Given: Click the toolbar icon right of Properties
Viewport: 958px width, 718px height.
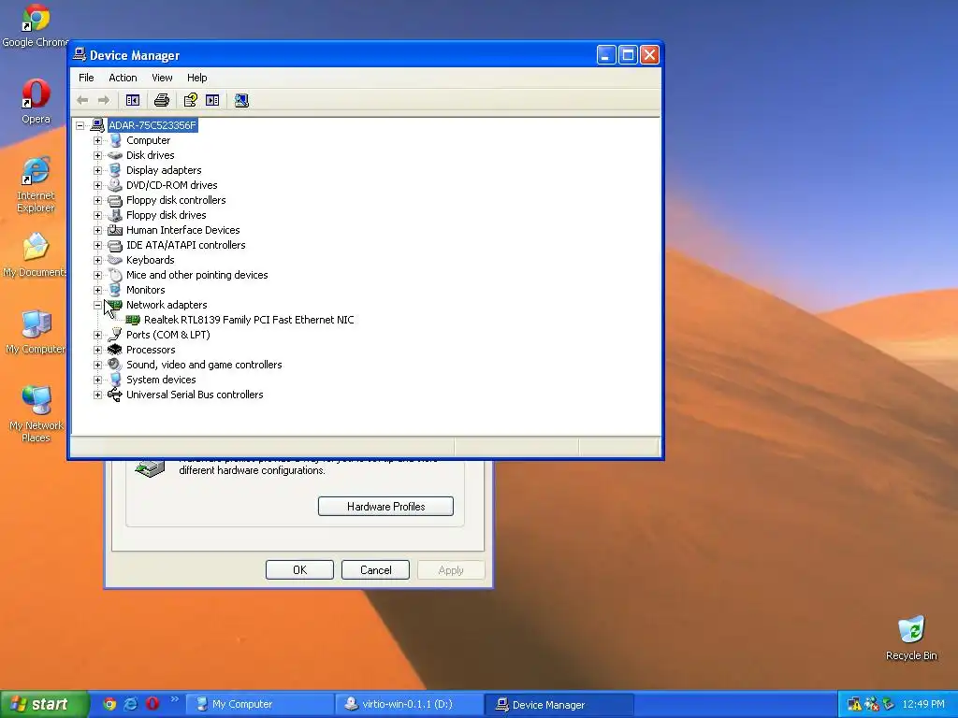Looking at the screenshot, I should [x=212, y=100].
